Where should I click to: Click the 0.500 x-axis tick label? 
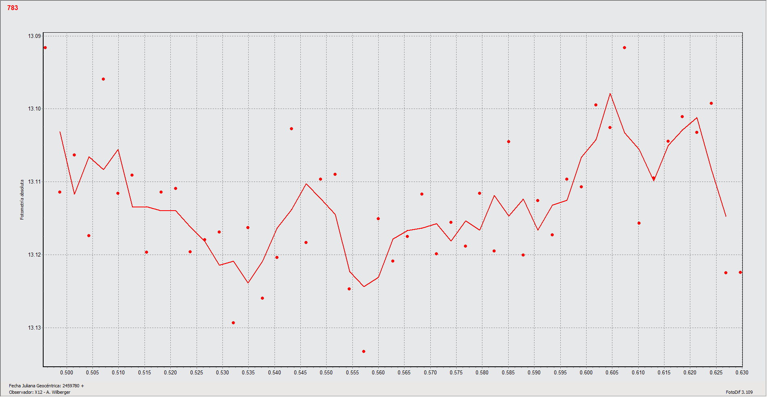pos(67,372)
